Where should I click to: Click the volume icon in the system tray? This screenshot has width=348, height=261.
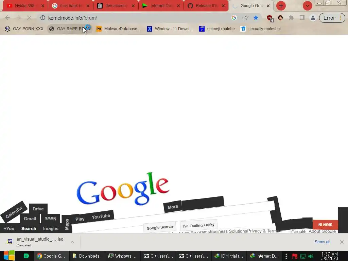click(311, 256)
